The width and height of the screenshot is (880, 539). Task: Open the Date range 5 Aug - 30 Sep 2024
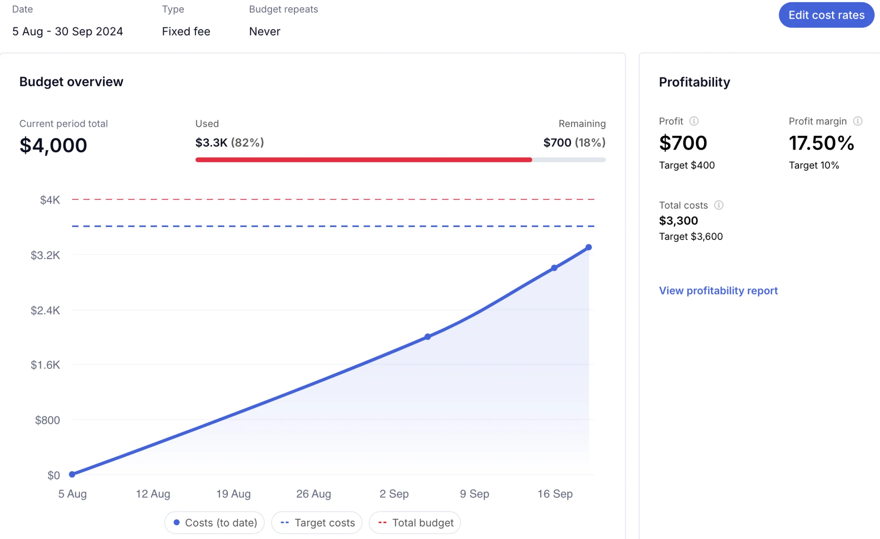(x=68, y=32)
